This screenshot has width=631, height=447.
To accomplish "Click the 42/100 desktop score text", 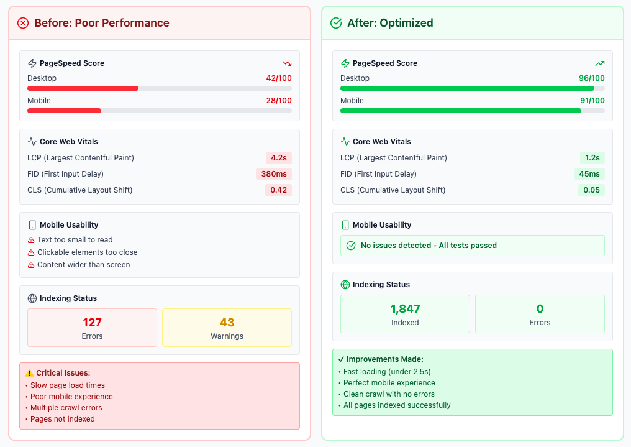I will point(279,78).
